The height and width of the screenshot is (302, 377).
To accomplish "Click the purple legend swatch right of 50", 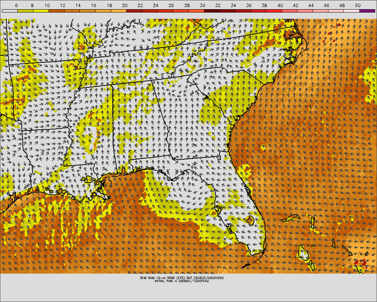I will (x=367, y=11).
